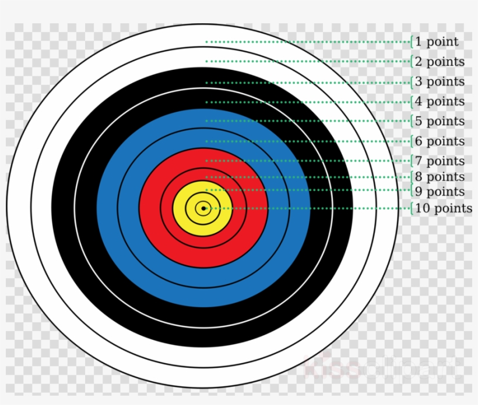Screen dimensions: 478x405
Task: Click the "4 points" label
Action: click(x=440, y=101)
